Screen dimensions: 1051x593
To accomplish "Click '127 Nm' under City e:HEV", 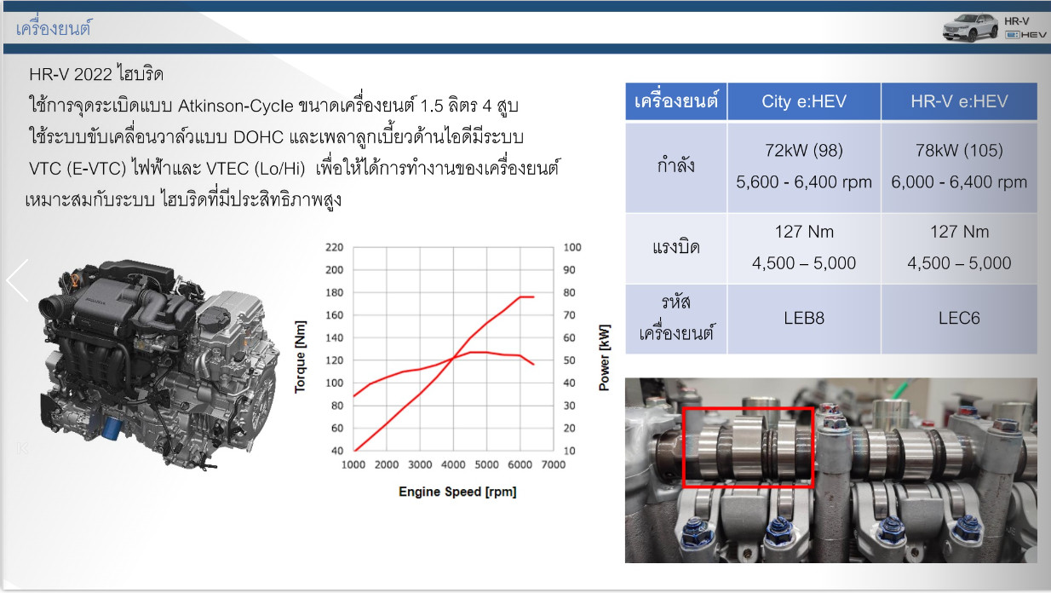I will pos(804,232).
